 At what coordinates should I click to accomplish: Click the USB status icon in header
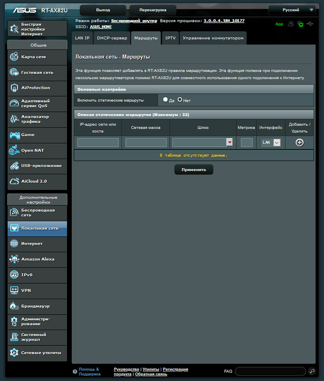coord(310,24)
